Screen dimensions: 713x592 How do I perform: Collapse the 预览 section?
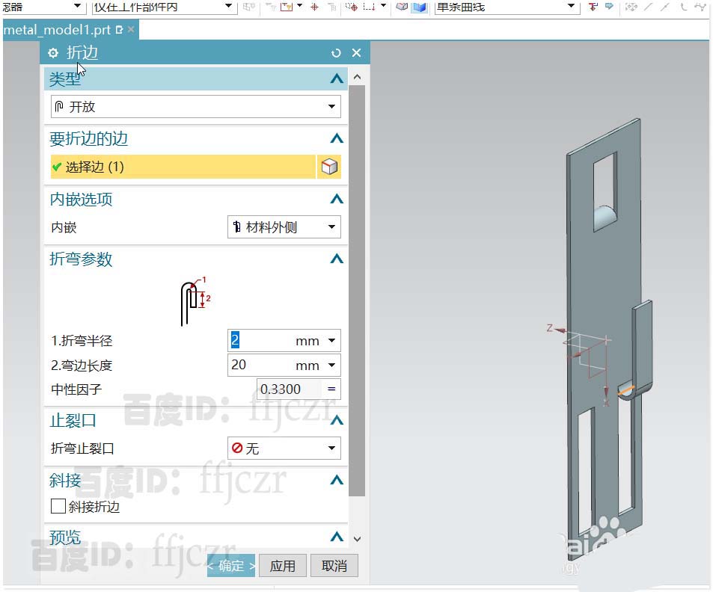(x=337, y=537)
